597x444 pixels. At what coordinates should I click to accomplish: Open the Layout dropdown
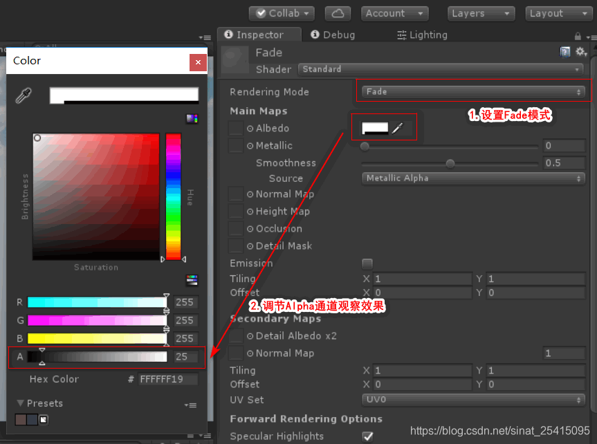558,13
